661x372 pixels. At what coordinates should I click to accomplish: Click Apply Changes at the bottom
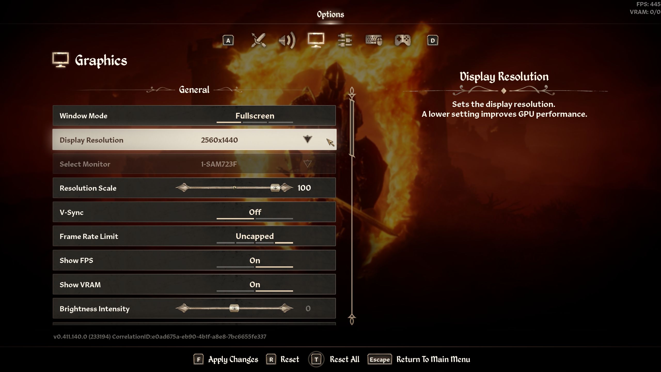[226, 359]
